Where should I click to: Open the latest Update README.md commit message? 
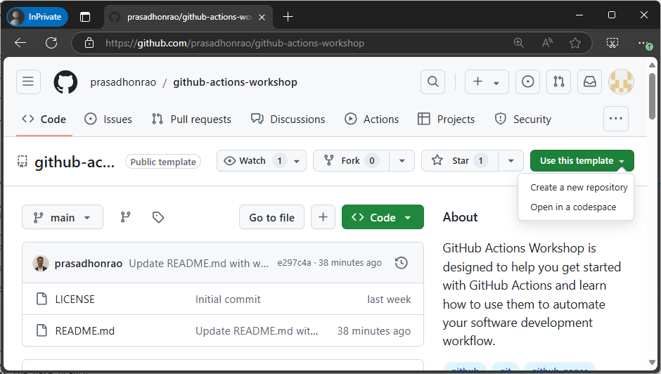pos(198,263)
